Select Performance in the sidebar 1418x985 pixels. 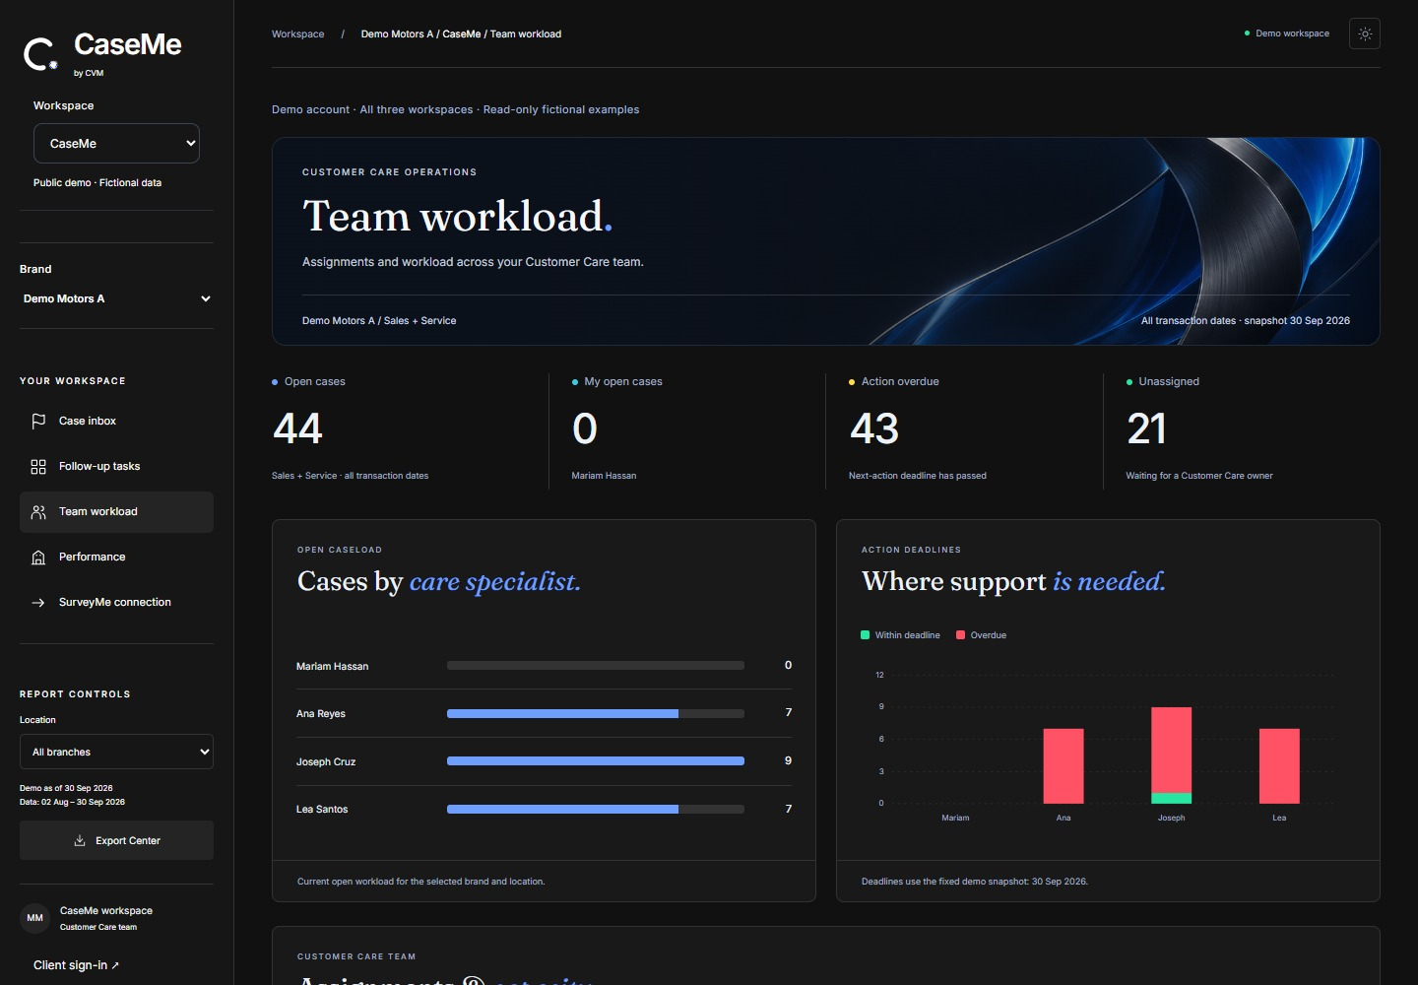pos(116,558)
